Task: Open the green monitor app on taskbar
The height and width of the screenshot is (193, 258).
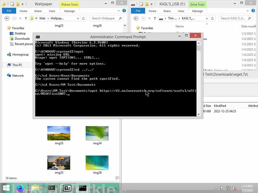Action: coord(51,188)
